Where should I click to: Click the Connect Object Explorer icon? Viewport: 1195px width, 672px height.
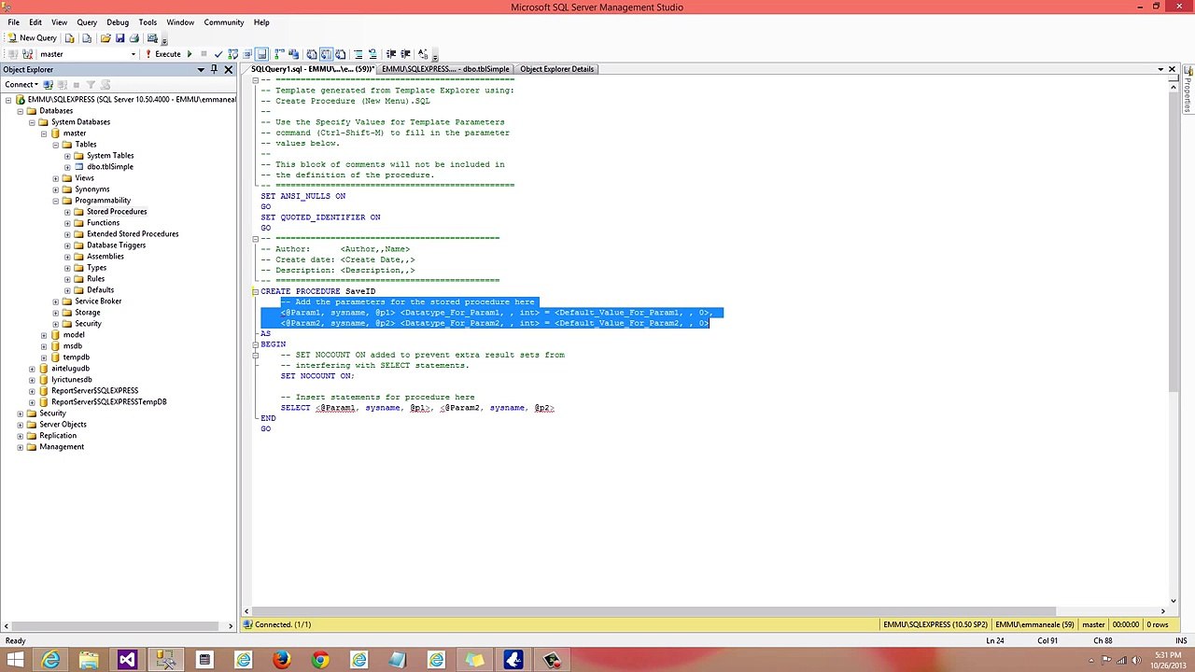coord(49,84)
